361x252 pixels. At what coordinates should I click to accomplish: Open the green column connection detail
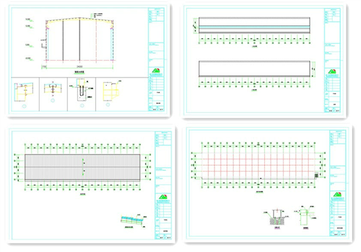(x=304, y=217)
